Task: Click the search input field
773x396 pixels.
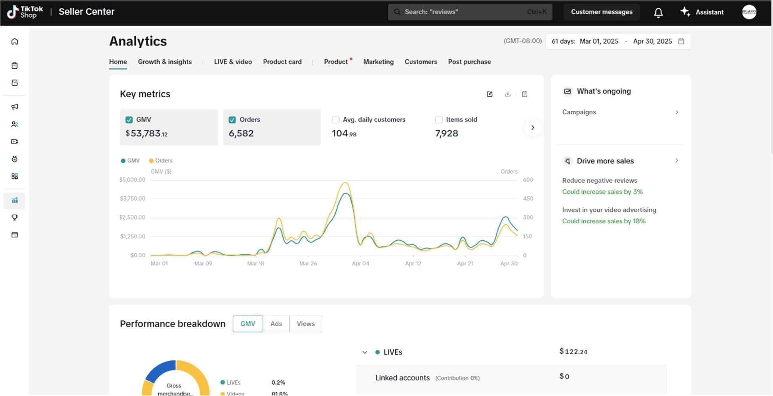Action: coord(470,12)
